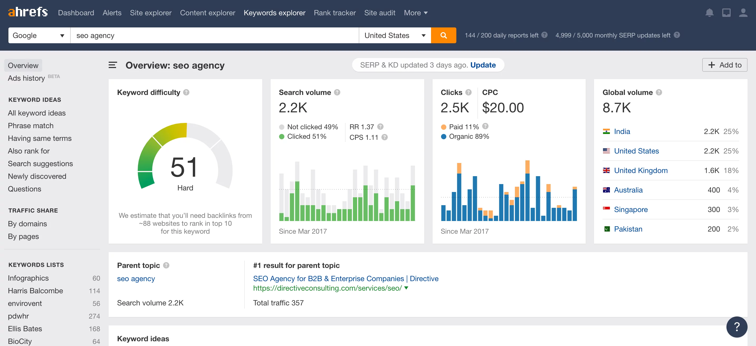Open the Google search engine dropdown

[39, 35]
